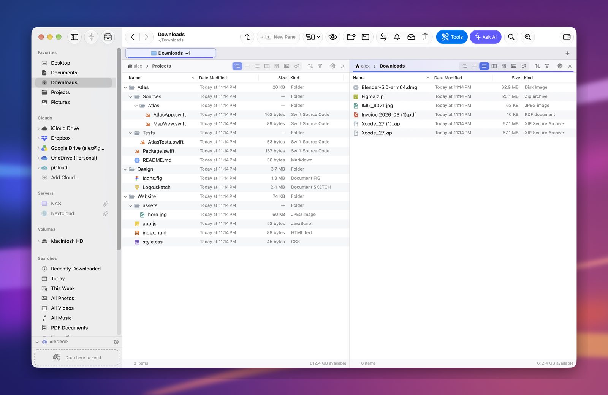Switch the Projects pane to icon grid view
The width and height of the screenshot is (608, 395).
[x=277, y=66]
